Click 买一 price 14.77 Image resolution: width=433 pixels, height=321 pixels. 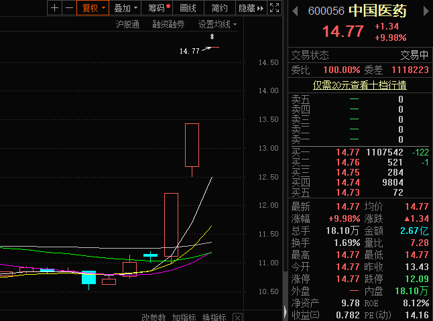tap(348, 152)
